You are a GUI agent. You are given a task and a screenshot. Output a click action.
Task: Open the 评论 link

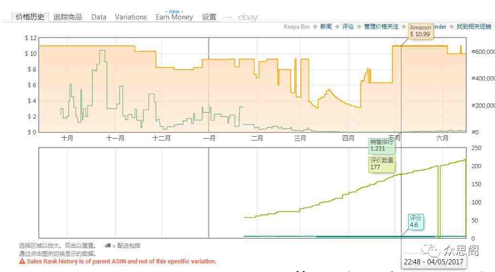point(348,27)
